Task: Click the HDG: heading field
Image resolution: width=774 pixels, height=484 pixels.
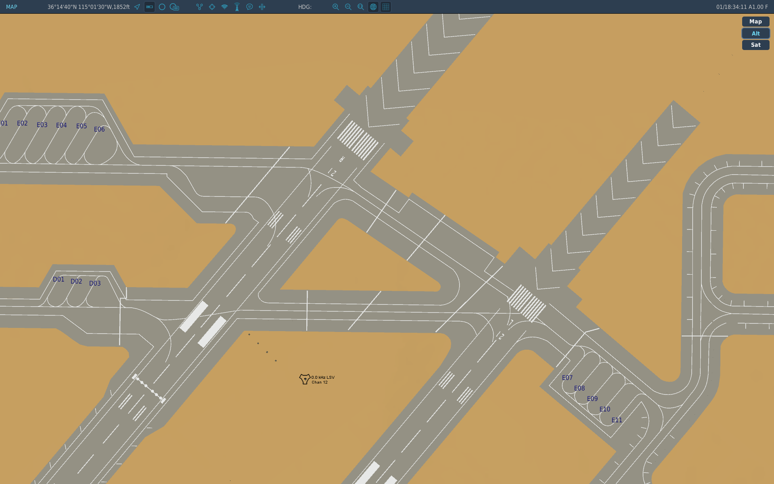Action: pyautogui.click(x=305, y=7)
